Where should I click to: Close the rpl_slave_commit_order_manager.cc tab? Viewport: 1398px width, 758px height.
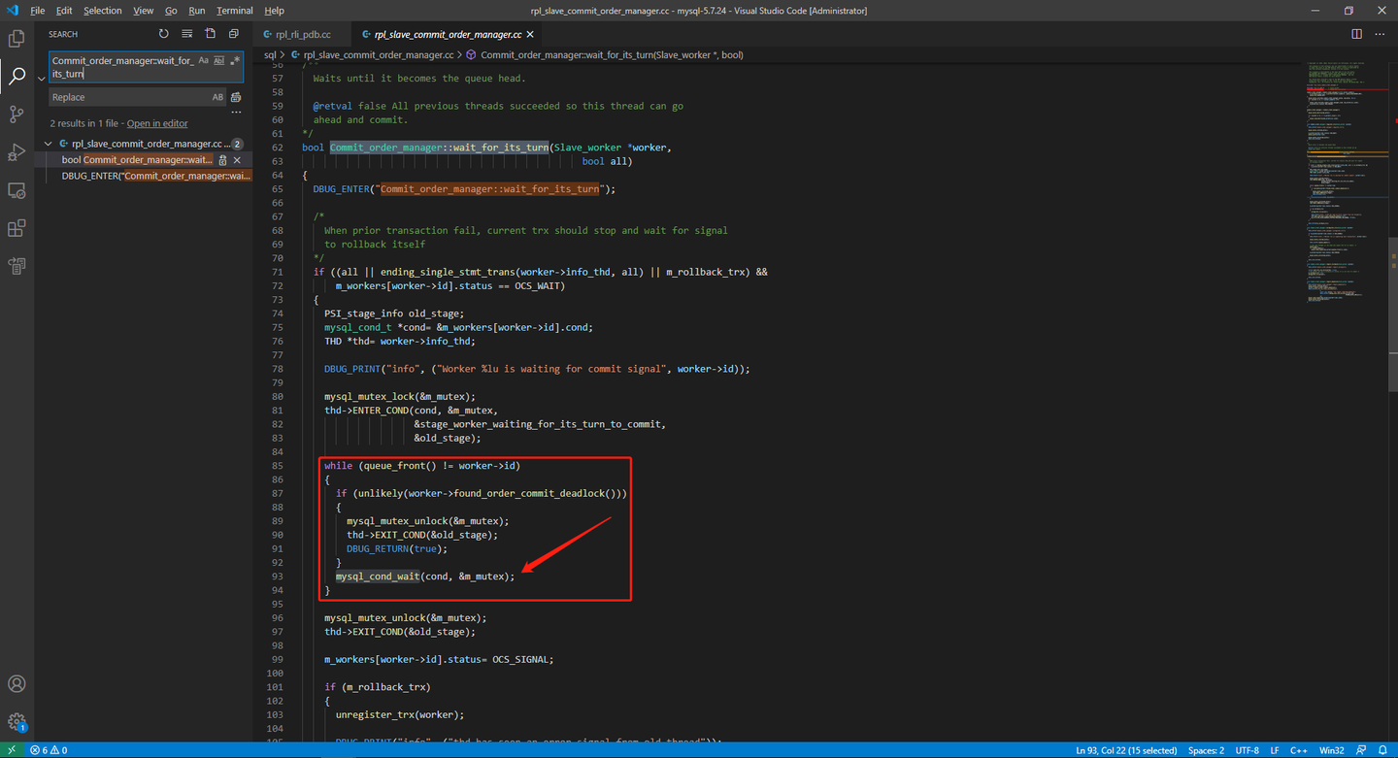point(530,34)
